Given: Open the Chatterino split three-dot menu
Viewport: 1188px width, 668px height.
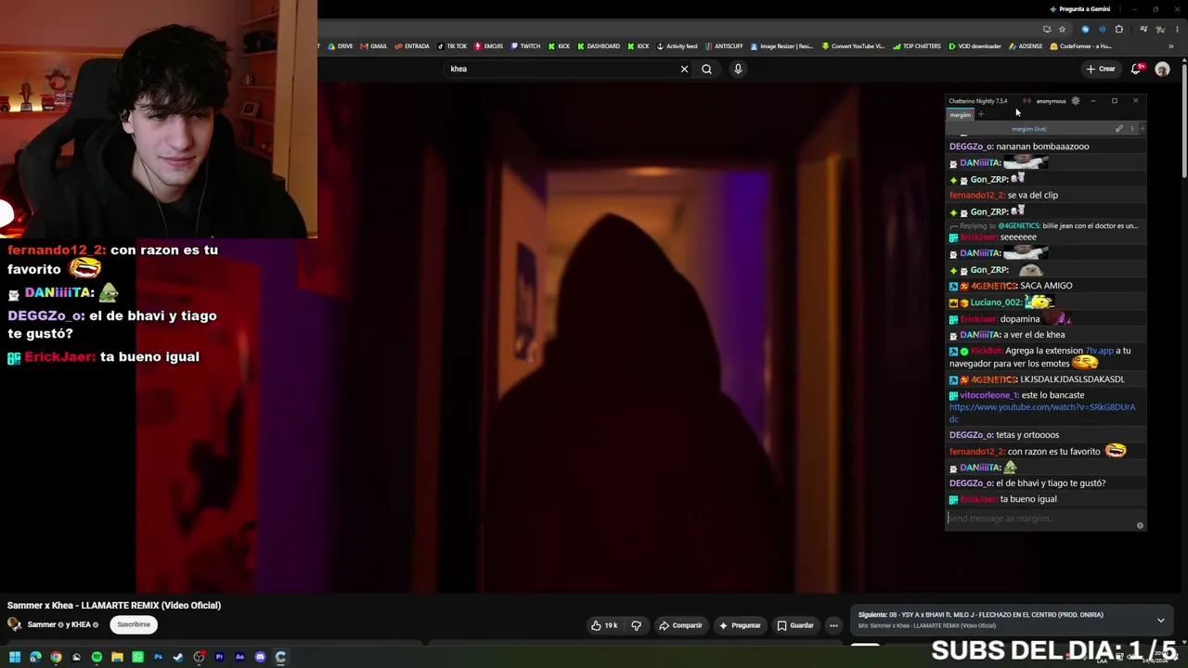Looking at the screenshot, I should (1131, 129).
